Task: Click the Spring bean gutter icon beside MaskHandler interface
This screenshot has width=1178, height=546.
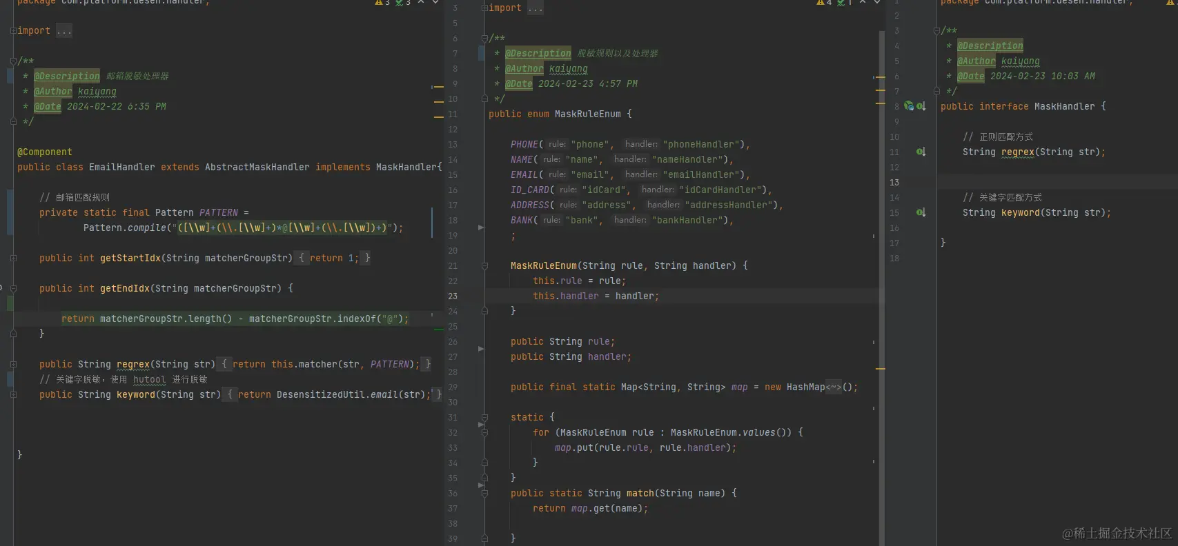Action: tap(909, 106)
